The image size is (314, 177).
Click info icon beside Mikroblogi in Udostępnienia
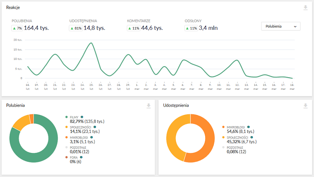248,127
